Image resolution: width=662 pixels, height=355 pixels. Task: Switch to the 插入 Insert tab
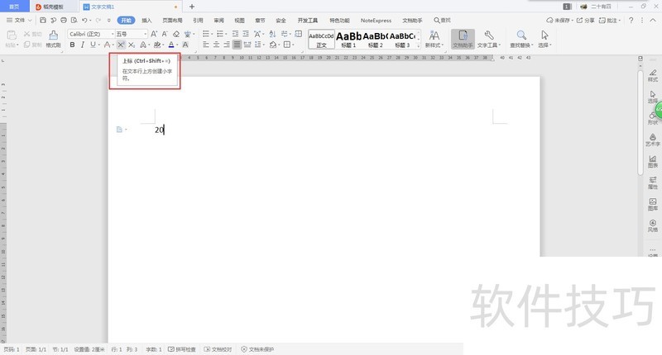[x=146, y=20]
